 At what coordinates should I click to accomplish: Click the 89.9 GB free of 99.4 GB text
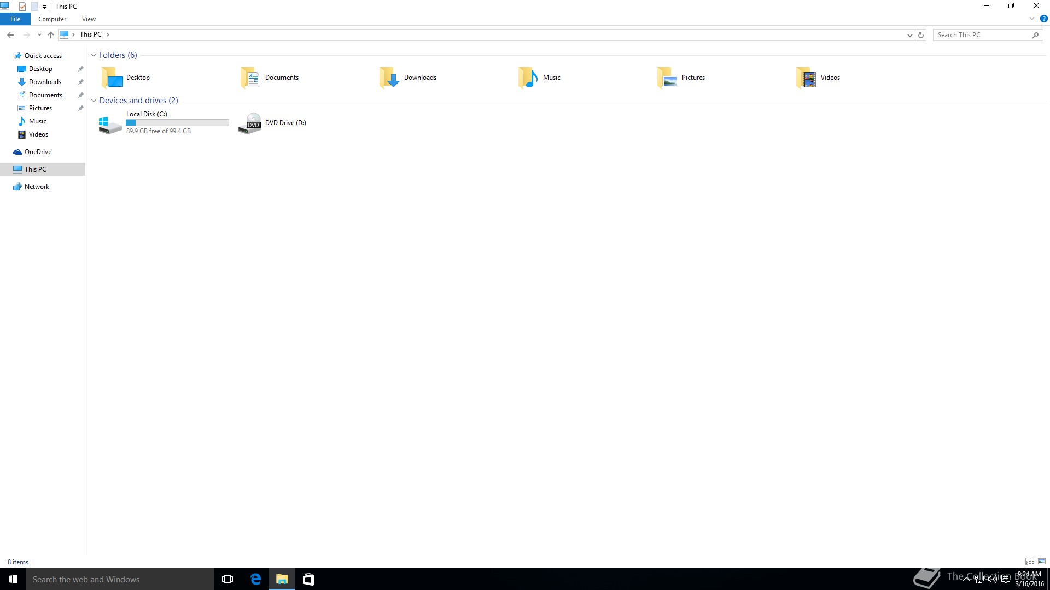pos(159,131)
